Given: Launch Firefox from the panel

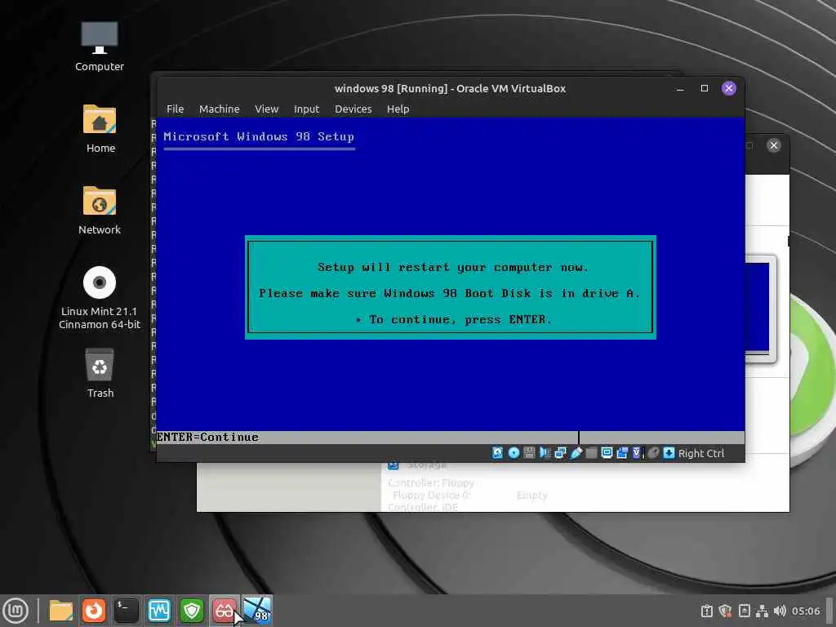Looking at the screenshot, I should pos(94,611).
